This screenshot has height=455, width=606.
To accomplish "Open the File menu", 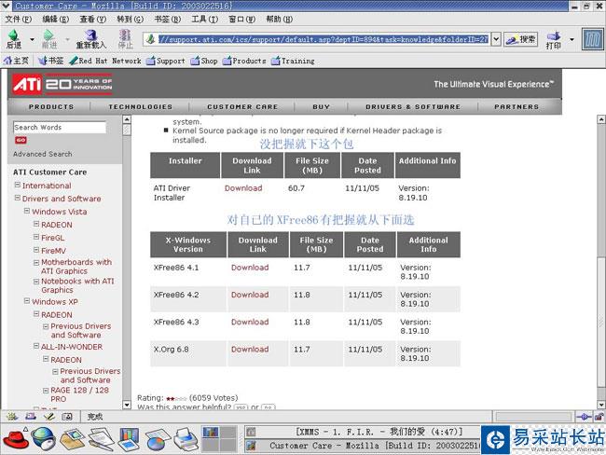I will [x=18, y=19].
